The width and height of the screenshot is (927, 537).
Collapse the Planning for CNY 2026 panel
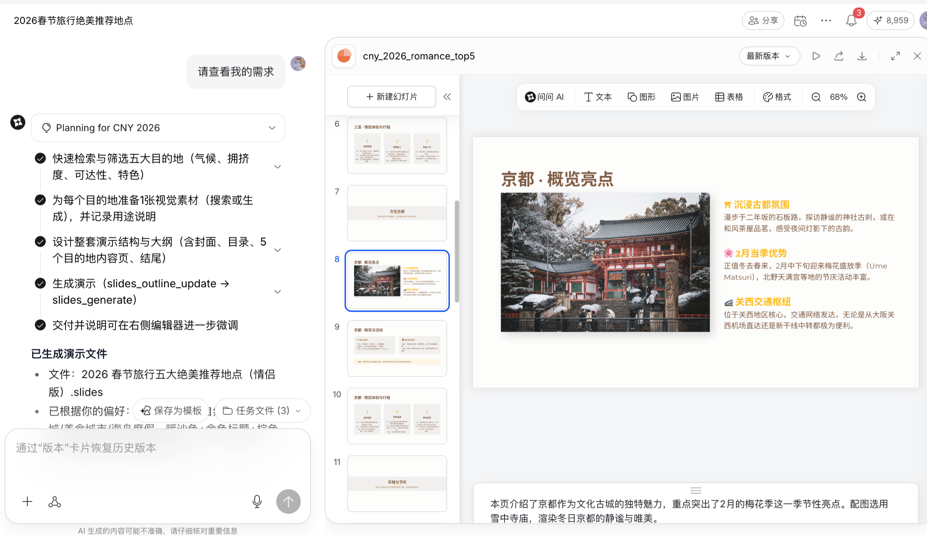point(272,128)
